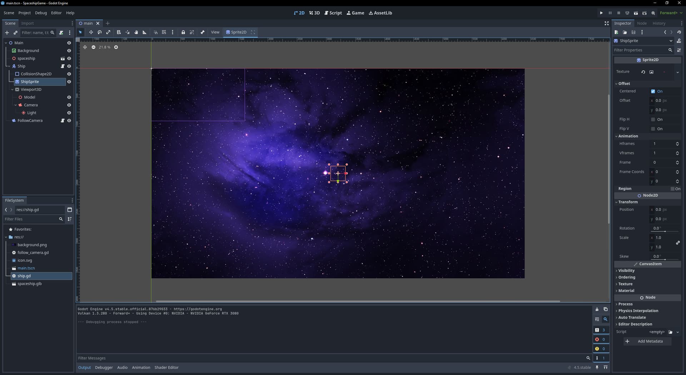This screenshot has height=375, width=686.
Task: Select the Move mode tool
Action: 91,32
